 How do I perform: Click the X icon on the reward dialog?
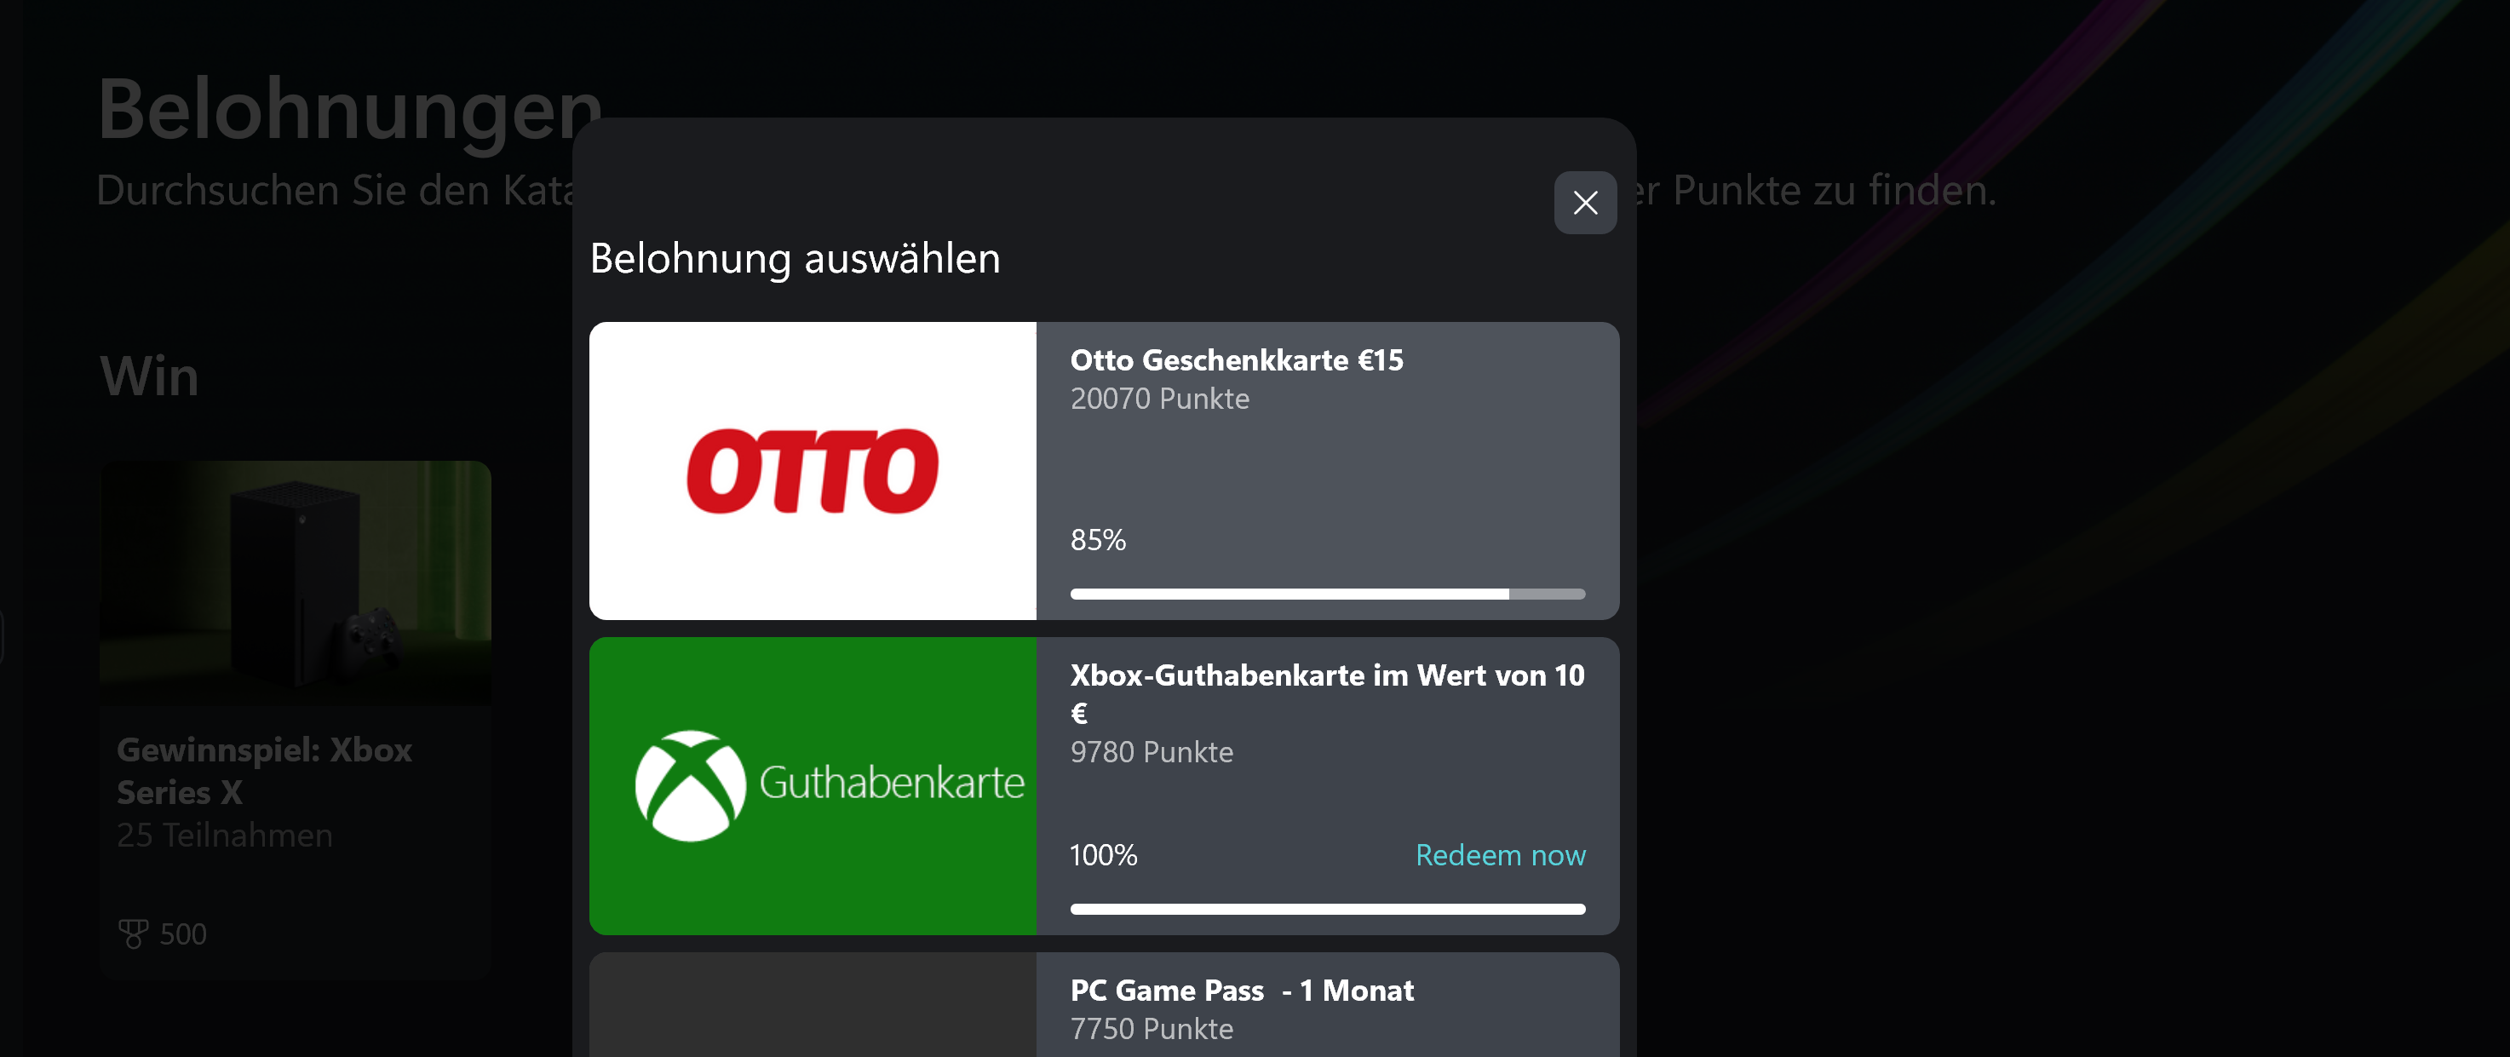click(x=1584, y=203)
